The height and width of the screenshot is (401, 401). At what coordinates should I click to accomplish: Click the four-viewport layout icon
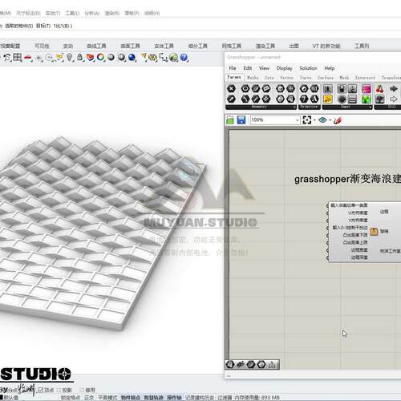click(18, 57)
